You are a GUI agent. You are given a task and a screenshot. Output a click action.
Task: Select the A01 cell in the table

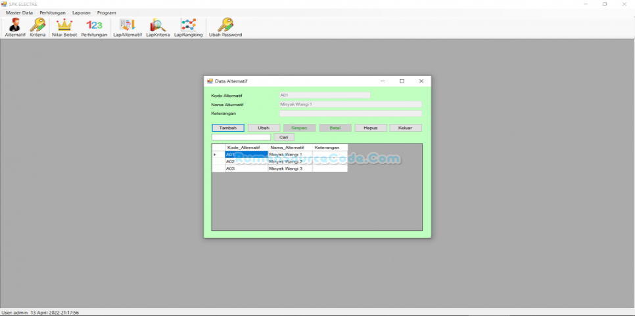(x=247, y=155)
